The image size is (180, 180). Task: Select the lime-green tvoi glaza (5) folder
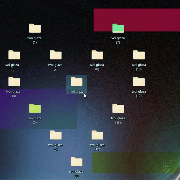coord(35,108)
